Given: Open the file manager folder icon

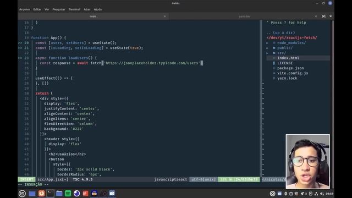Looking at the screenshot, I should click(59, 193).
